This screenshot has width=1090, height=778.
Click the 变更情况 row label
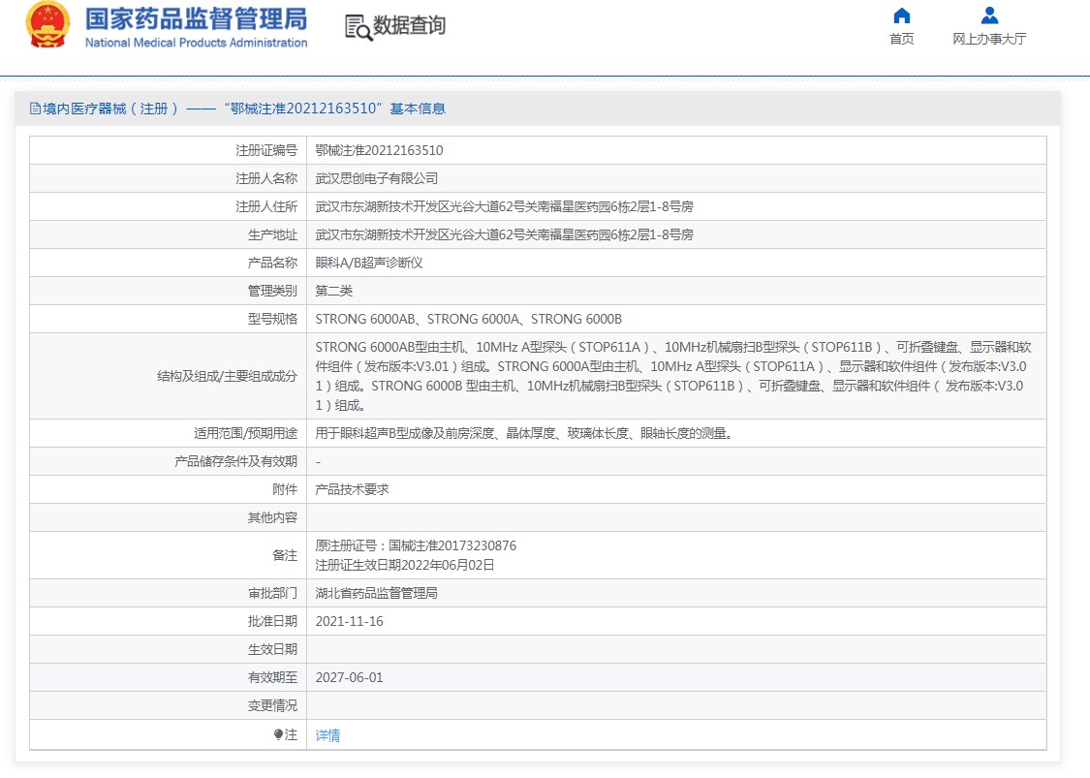(x=272, y=705)
